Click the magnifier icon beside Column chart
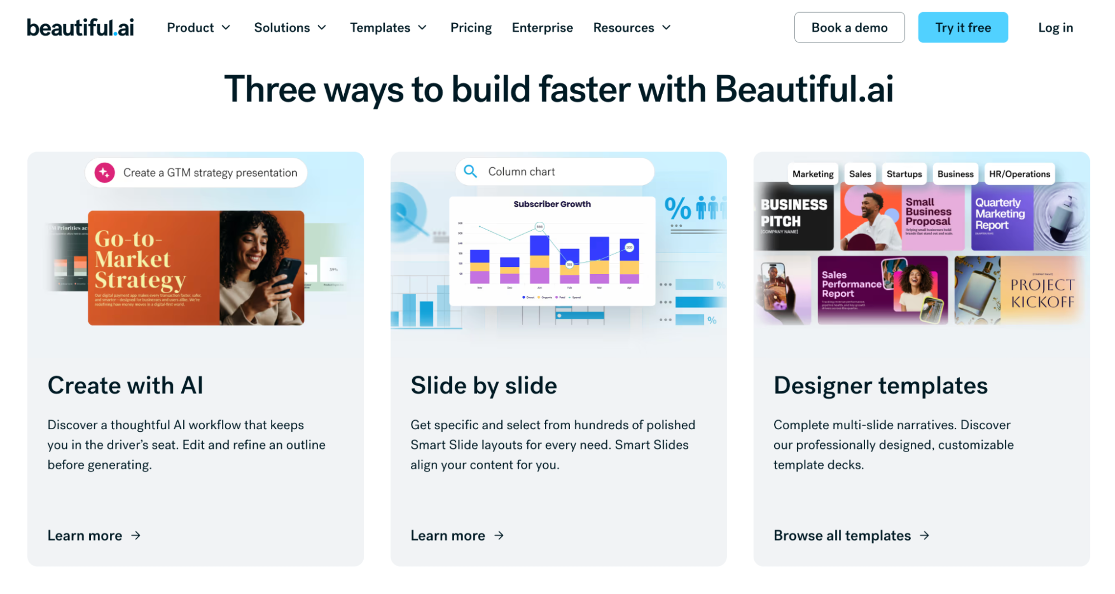The image size is (1115, 594). point(470,172)
